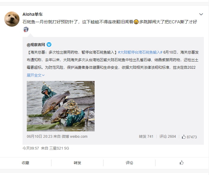Open the grouper fishing photo thumbnail
209x175 pixels.
[61, 106]
